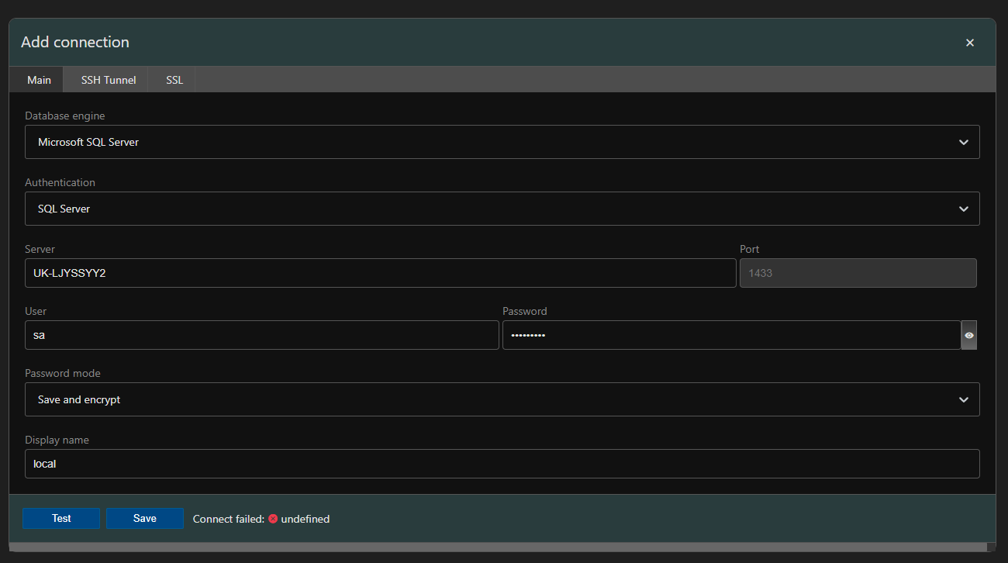Click the Password field with hidden characters
This screenshot has width=1008, height=563.
[729, 335]
